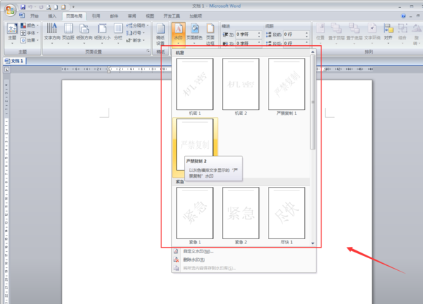
Task: Switch to the 开发工具 tab
Action: (x=171, y=16)
